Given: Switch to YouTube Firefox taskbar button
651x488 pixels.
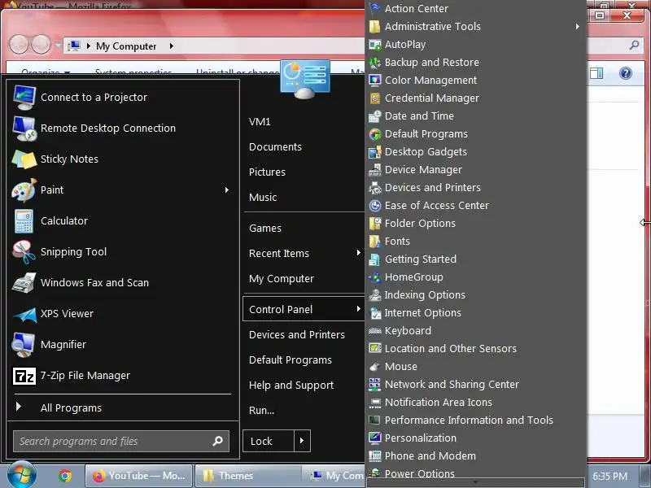Looking at the screenshot, I should click(138, 476).
